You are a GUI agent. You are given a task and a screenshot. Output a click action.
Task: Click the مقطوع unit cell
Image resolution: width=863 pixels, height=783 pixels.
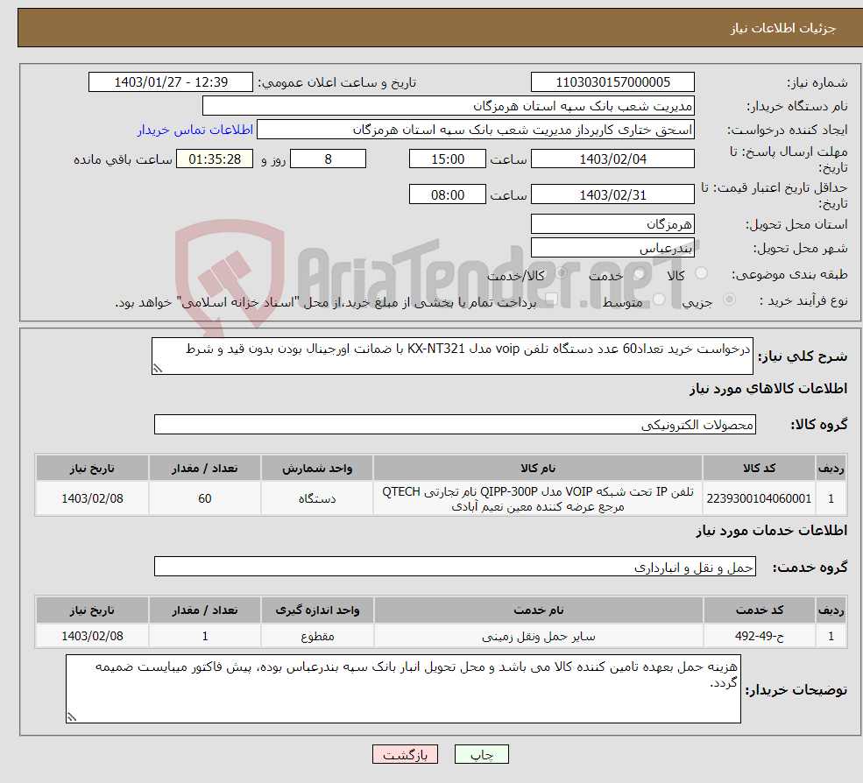[x=317, y=636]
